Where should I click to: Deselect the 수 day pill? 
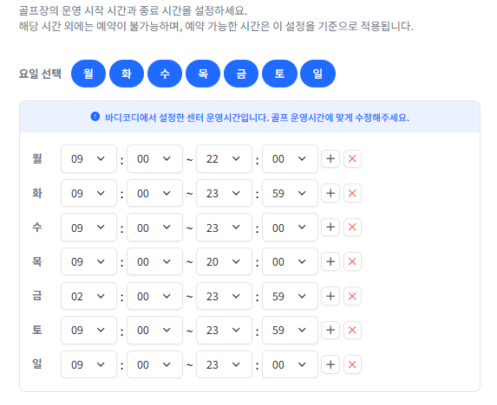point(165,74)
